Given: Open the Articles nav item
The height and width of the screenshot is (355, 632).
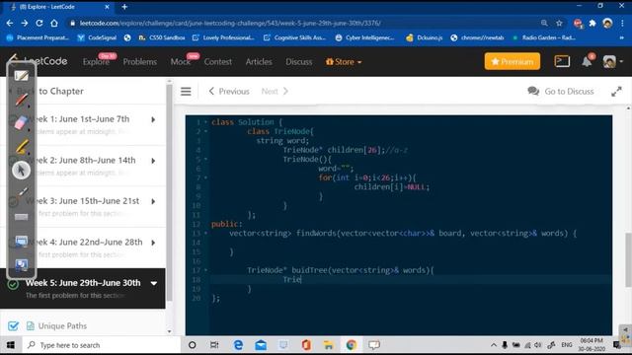Looking at the screenshot, I should 259,61.
